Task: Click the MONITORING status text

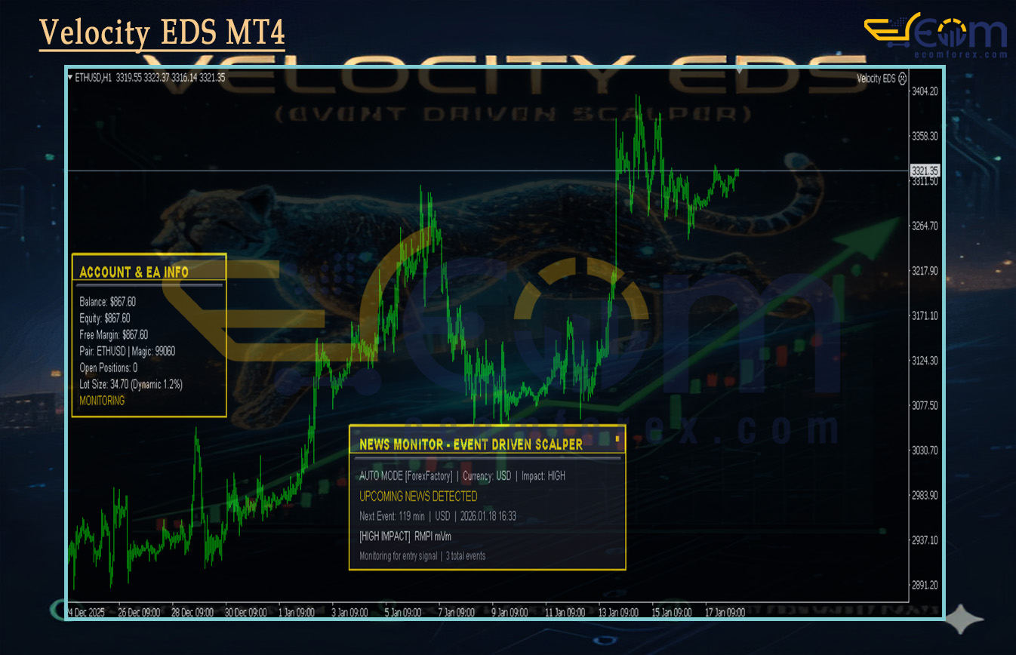Action: (x=102, y=401)
